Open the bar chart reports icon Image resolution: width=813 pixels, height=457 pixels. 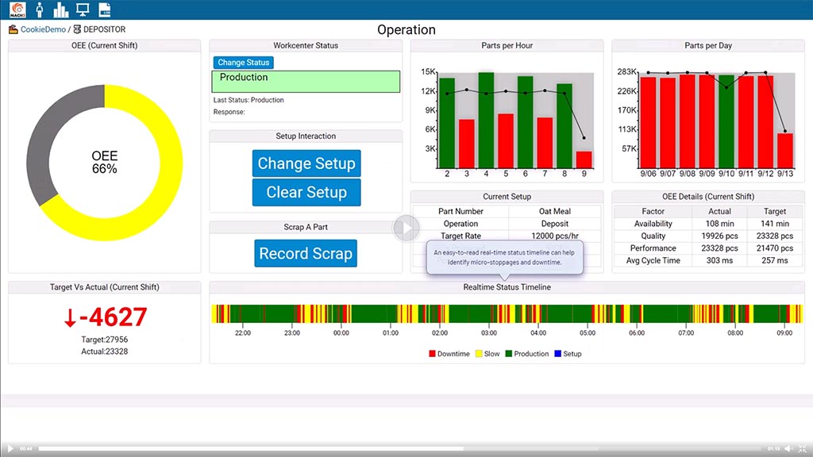[60, 10]
